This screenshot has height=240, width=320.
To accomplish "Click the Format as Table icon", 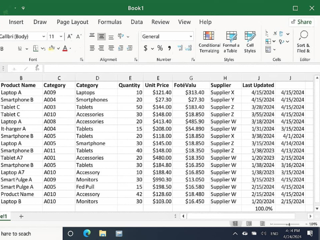I will [231, 36].
